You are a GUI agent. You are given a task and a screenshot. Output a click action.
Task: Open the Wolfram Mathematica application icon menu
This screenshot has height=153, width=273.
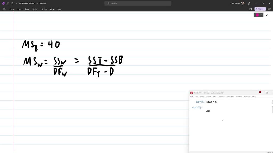[191, 92]
